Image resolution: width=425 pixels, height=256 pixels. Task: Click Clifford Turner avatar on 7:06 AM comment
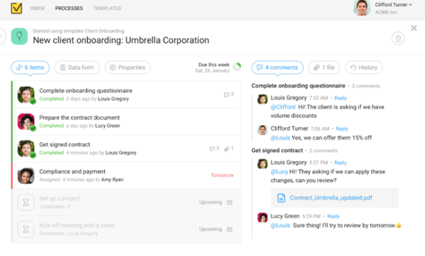[x=262, y=130]
